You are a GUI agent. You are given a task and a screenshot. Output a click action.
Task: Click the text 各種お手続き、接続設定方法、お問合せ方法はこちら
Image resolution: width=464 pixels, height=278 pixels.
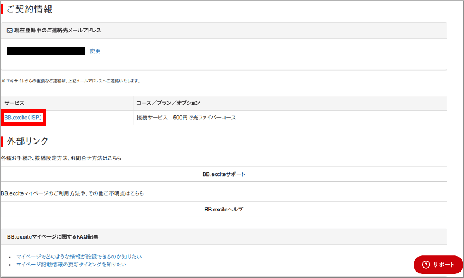[61, 158]
